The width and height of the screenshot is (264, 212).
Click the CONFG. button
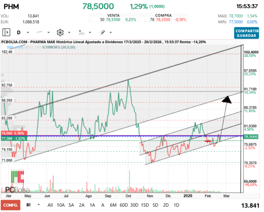tap(11, 205)
